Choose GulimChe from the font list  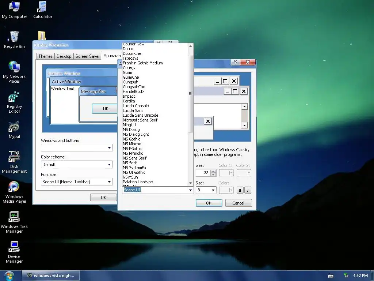(155, 78)
